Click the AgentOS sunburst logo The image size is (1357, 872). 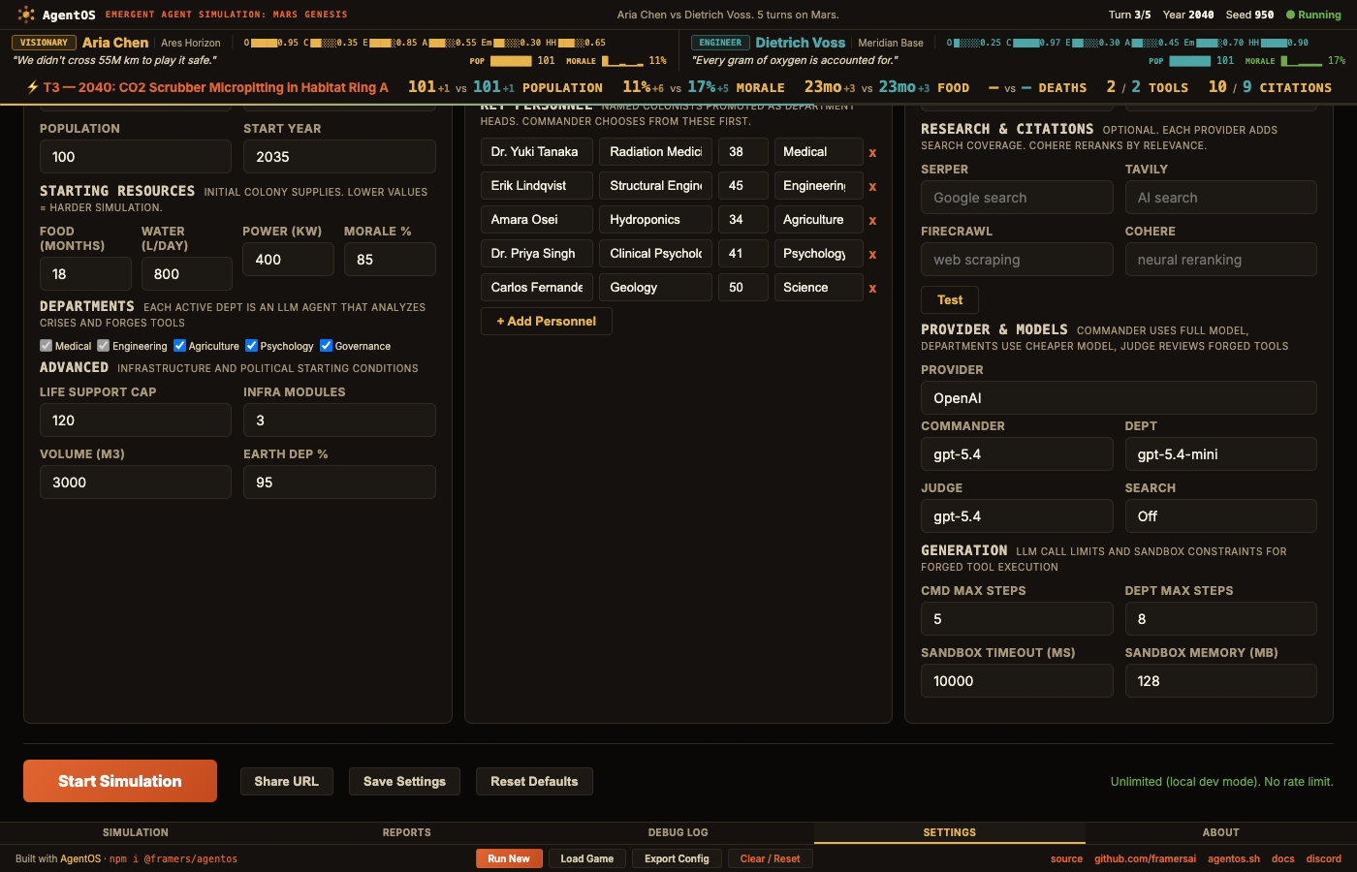[24, 15]
